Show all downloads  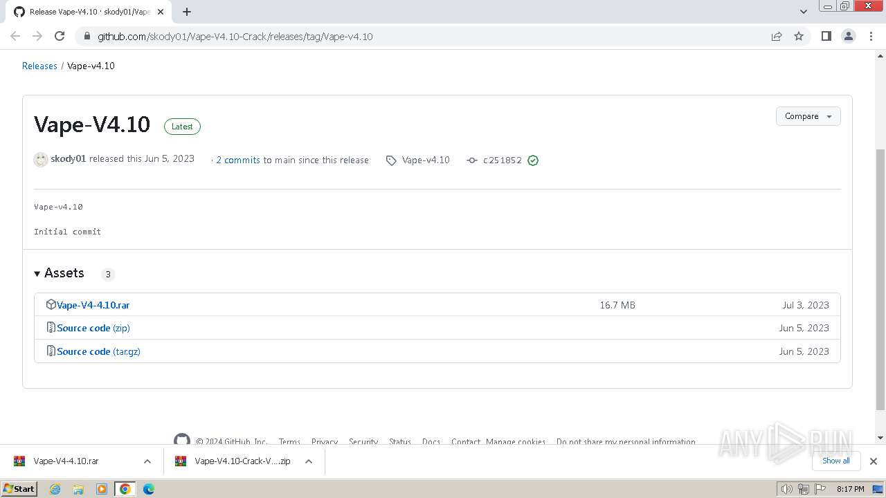tap(835, 461)
